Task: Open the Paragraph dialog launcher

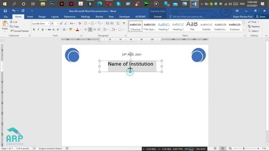Action: pos(126,36)
